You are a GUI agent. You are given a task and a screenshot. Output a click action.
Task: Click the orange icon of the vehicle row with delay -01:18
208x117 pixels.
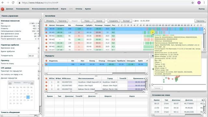(x=46, y=43)
